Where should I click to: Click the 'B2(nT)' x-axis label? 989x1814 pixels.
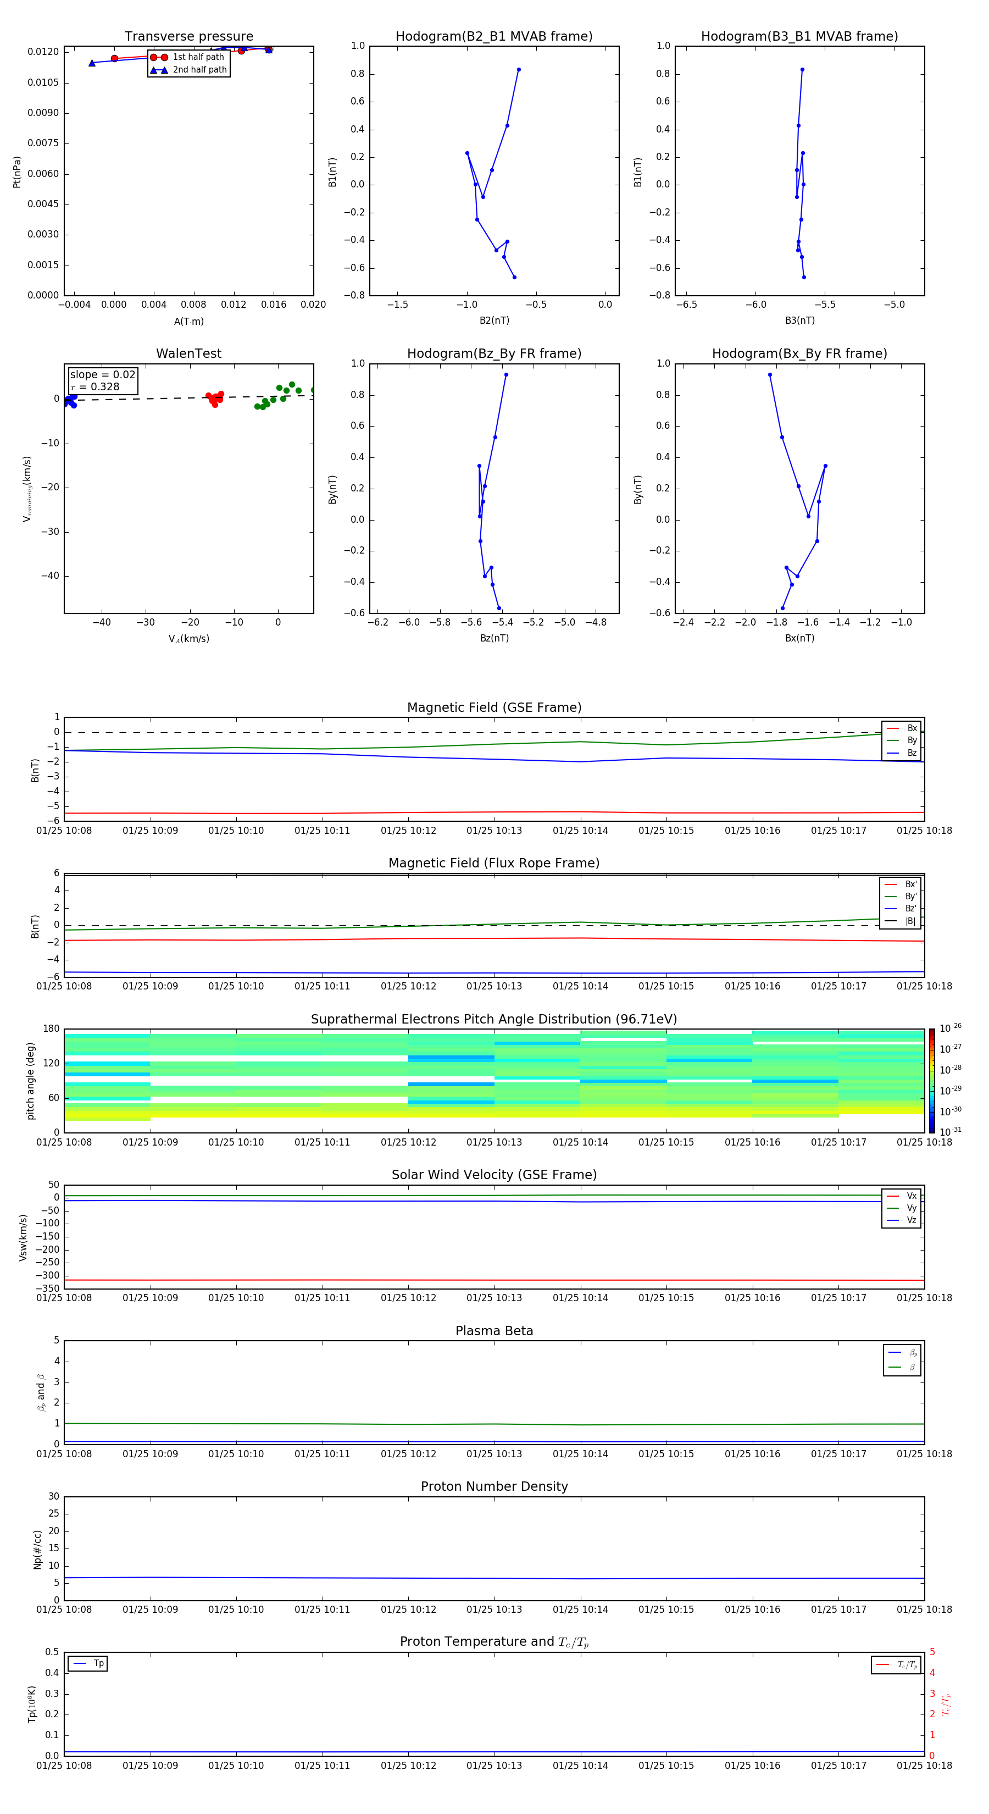click(494, 321)
